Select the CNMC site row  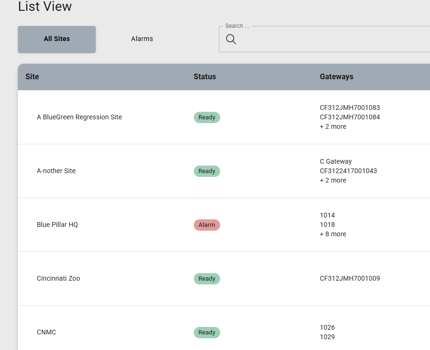[46, 332]
